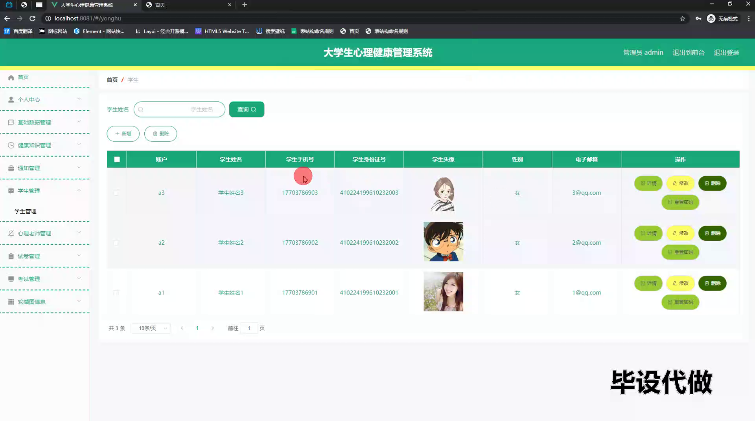
Task: Check the checkbox for row a3
Action: tap(116, 193)
